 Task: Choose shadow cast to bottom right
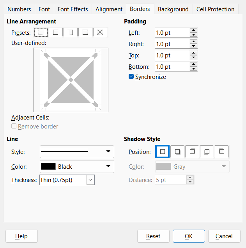tap(177, 152)
